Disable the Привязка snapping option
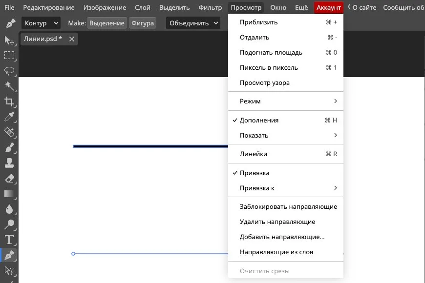This screenshot has height=283, width=425. click(x=286, y=173)
